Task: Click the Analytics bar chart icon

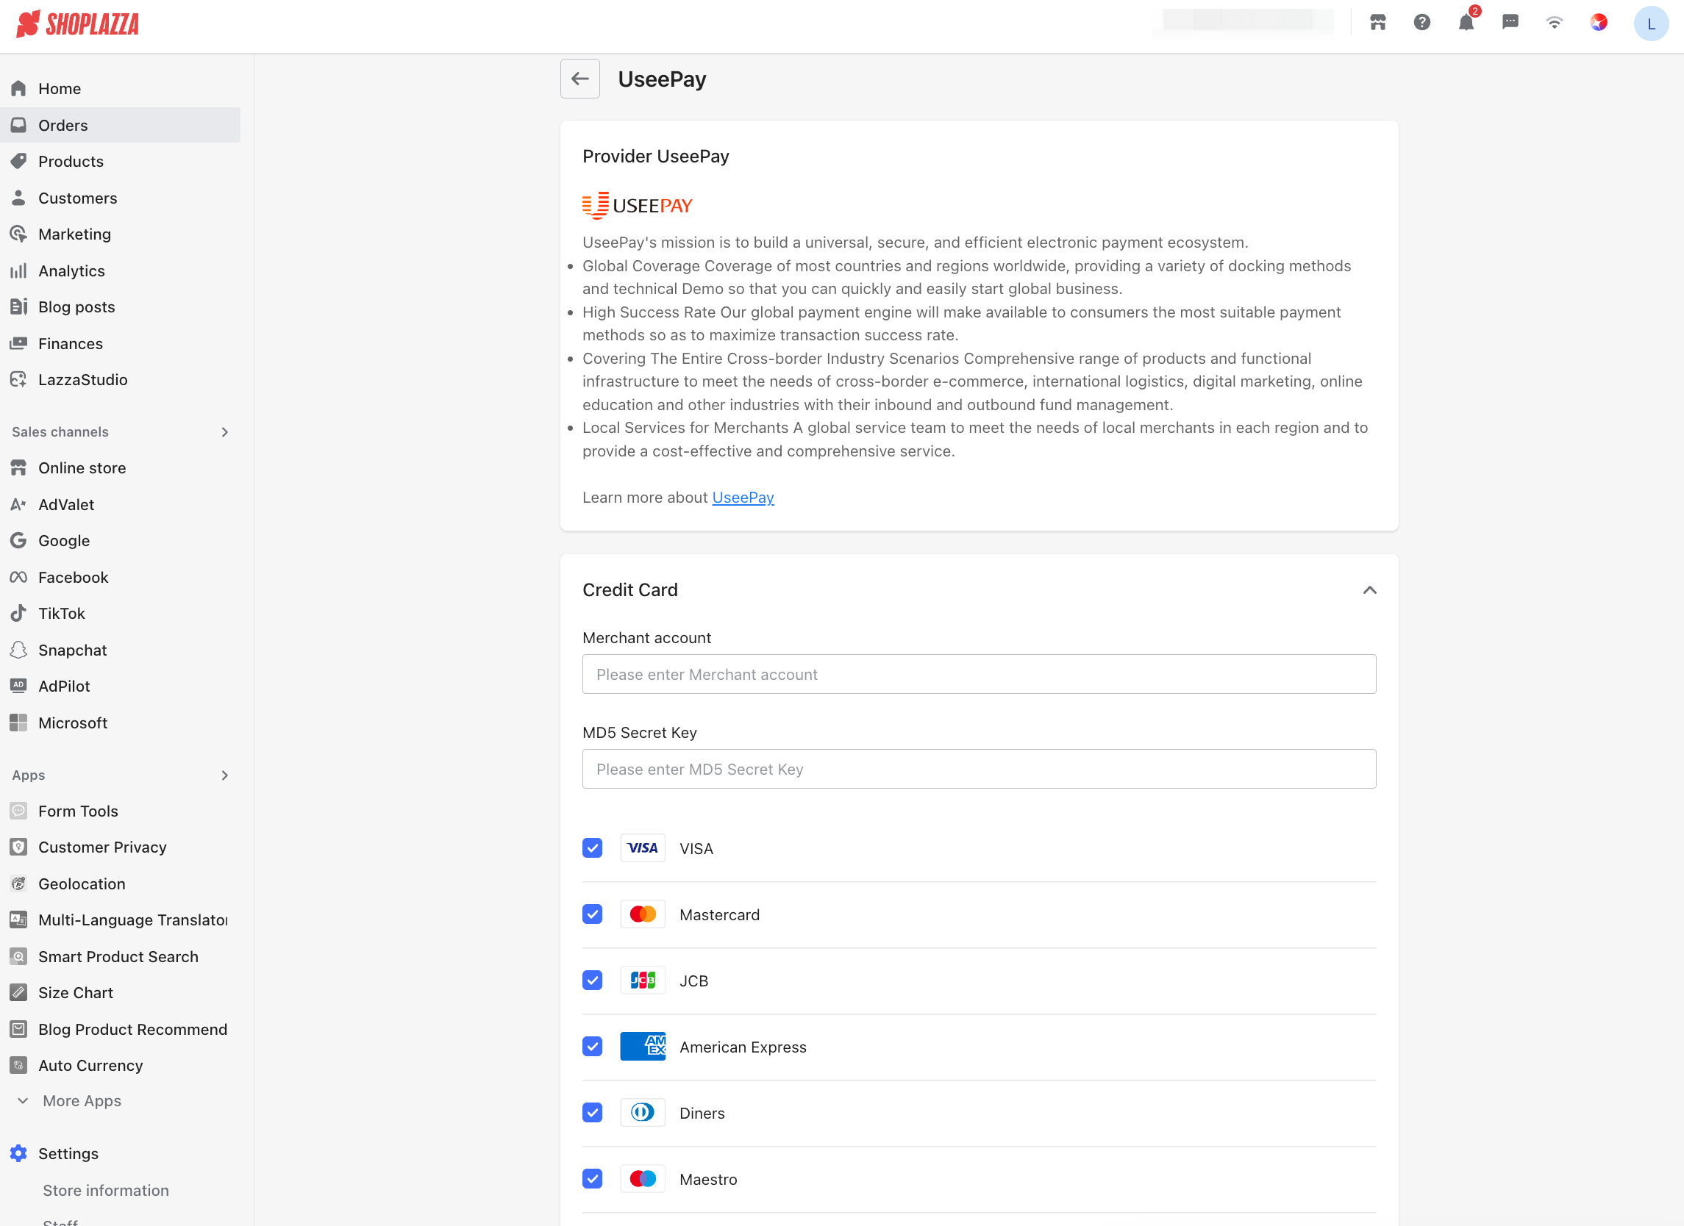Action: (x=18, y=270)
